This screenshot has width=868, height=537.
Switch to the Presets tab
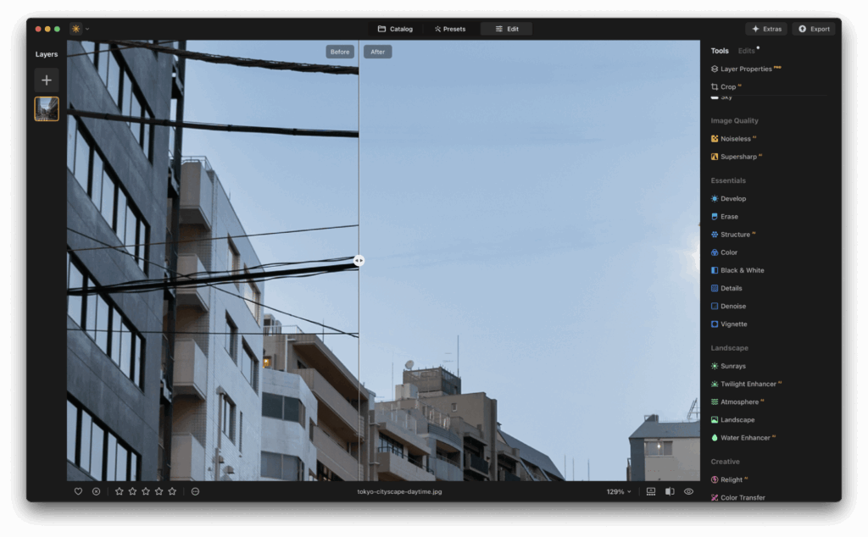pyautogui.click(x=450, y=28)
